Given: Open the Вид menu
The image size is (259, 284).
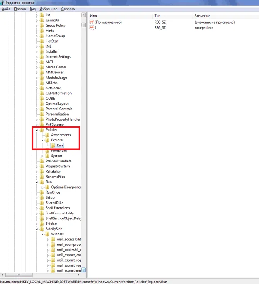Looking at the screenshot, I should click(32, 9).
